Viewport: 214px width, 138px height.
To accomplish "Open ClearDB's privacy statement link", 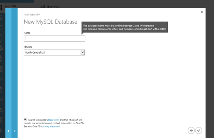I will 51,126.
